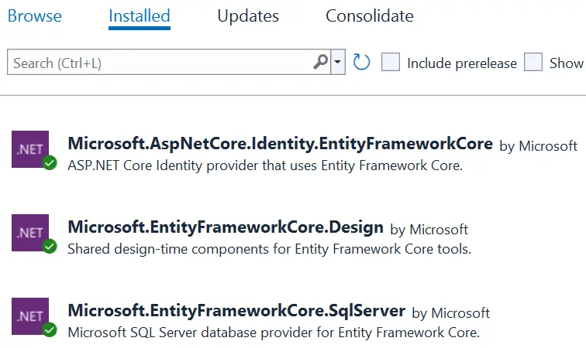Switch to the Browse tab

click(x=34, y=16)
